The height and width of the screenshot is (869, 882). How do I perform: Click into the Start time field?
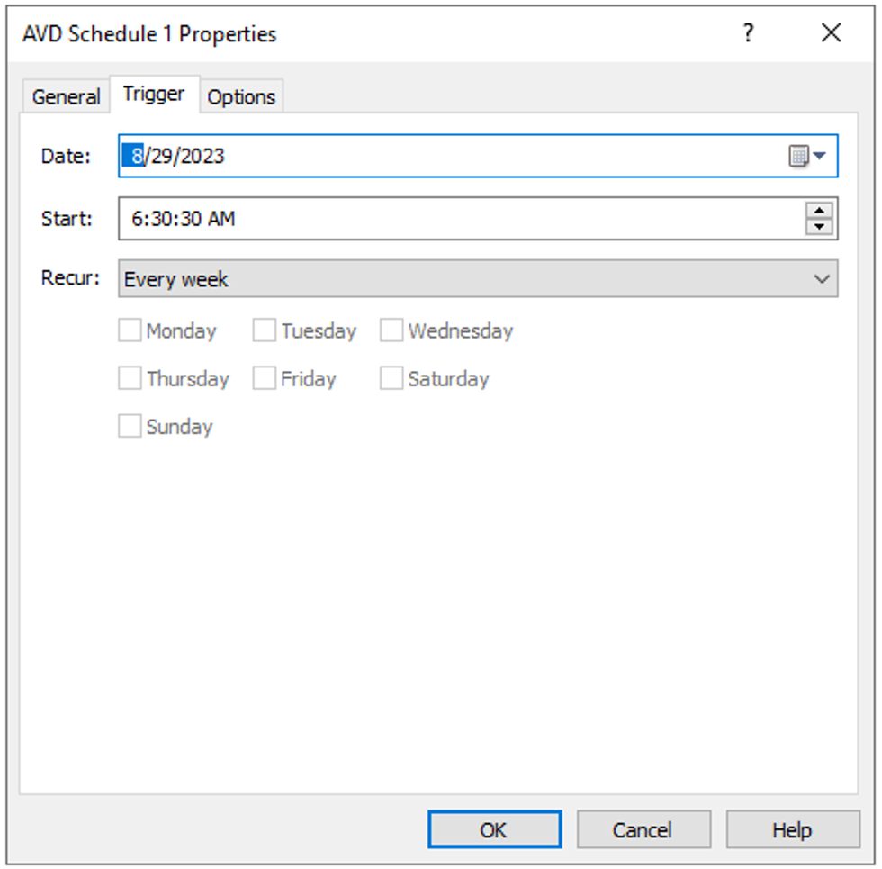coord(461,218)
